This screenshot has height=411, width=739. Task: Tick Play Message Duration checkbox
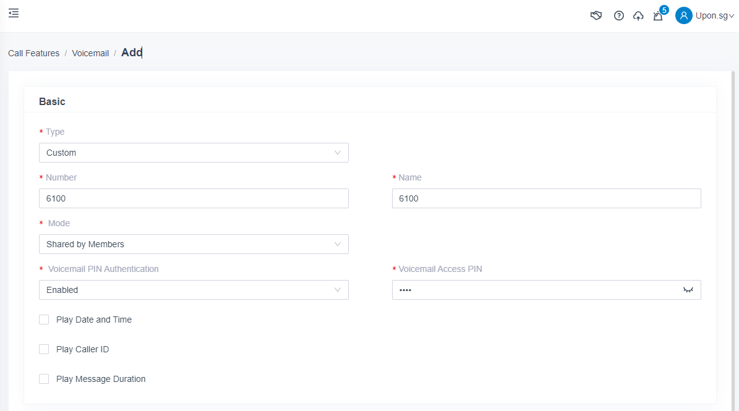44,379
